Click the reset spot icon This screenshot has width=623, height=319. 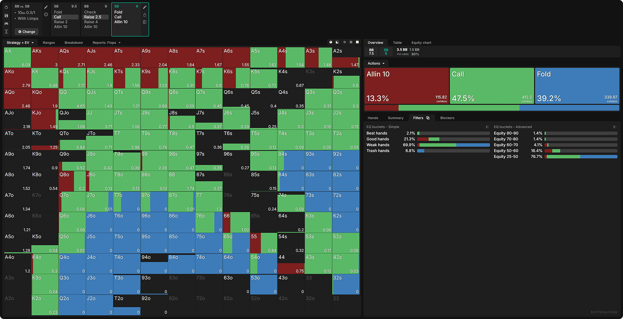(6, 7)
